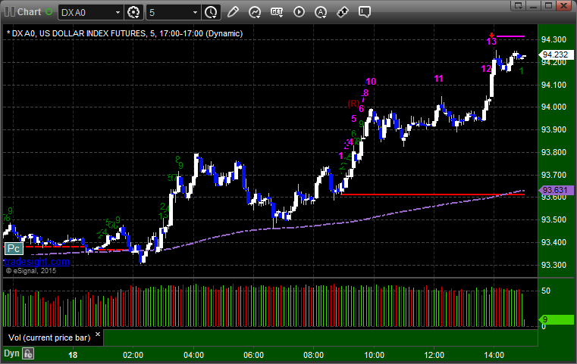The width and height of the screenshot is (577, 364).
Task: Click the 93.400 price axis label
Action: (553, 242)
